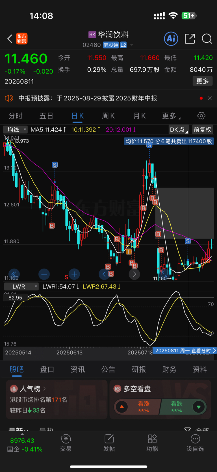Move chart right with arrow button
This screenshot has width=217, height=472.
(x=134, y=274)
